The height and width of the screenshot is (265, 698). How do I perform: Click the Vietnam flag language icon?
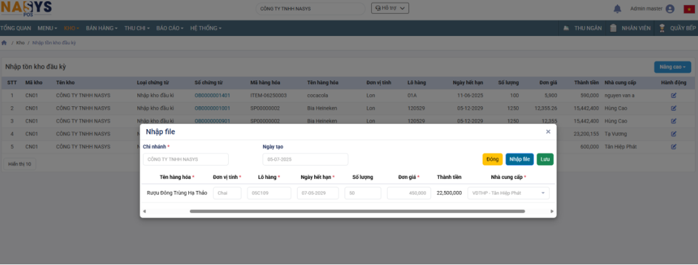[x=689, y=9]
